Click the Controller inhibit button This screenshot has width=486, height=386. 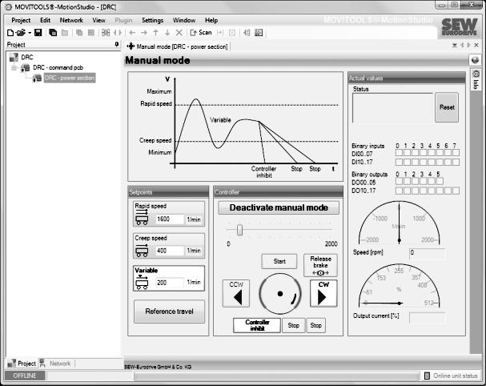(257, 325)
